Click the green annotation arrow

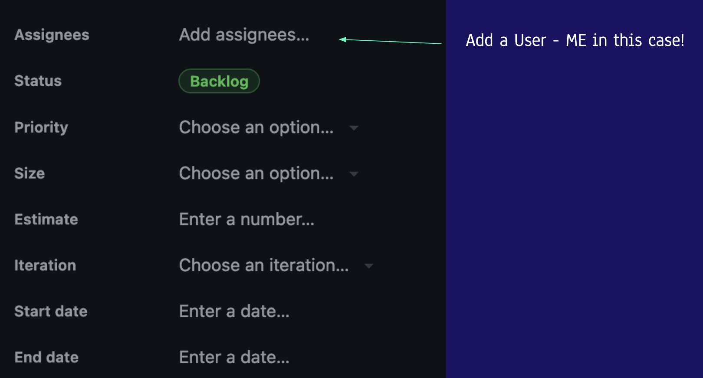click(391, 41)
